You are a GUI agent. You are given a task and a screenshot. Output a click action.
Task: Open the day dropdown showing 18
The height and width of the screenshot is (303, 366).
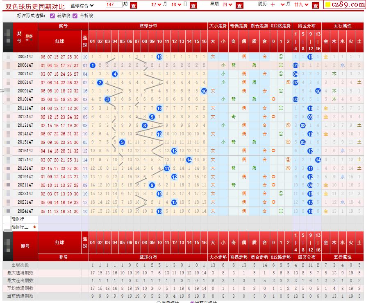176,4
